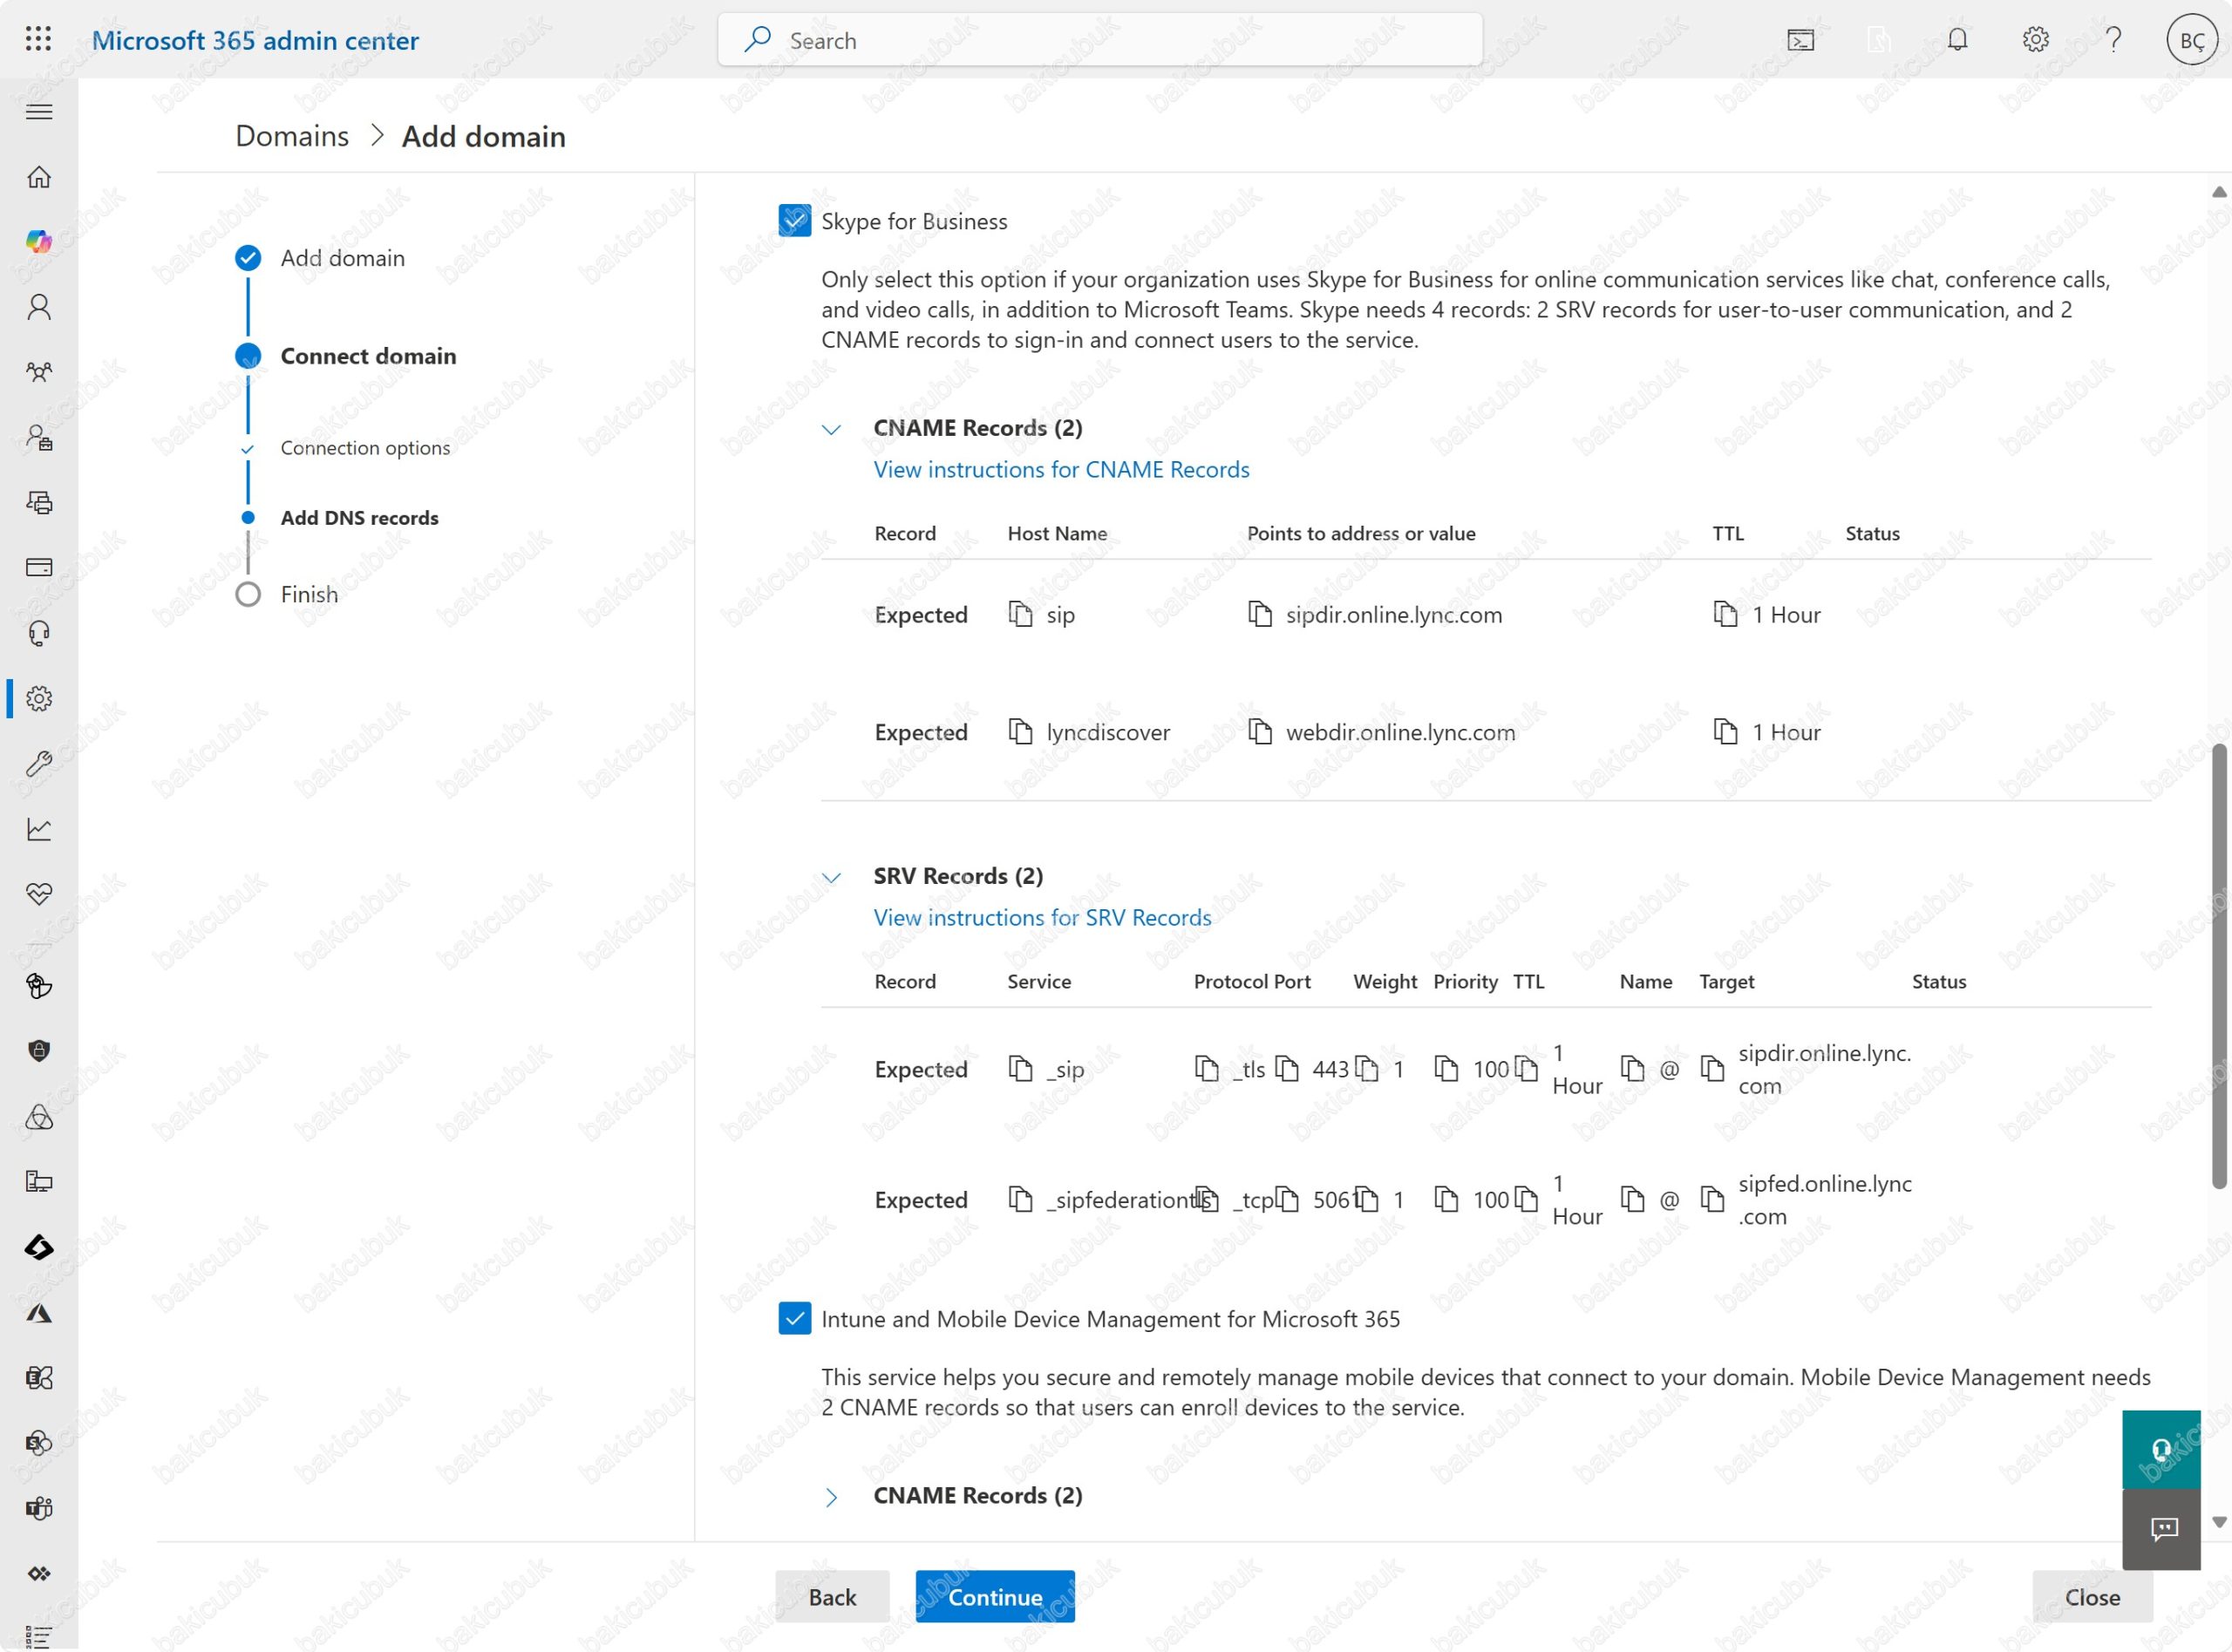Viewport: 2232px width, 1652px height.
Task: Copy the lyncdiscover host name
Action: [x=1020, y=732]
